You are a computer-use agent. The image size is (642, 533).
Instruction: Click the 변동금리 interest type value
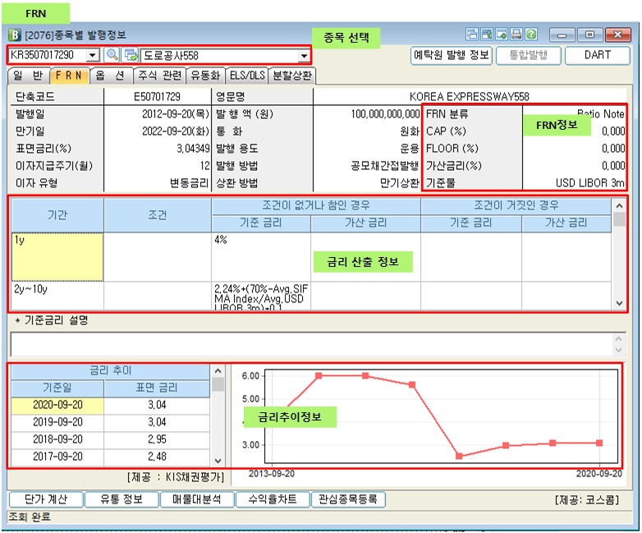[189, 183]
